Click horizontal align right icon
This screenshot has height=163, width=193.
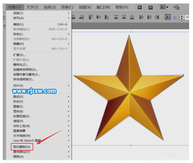(x=82, y=17)
